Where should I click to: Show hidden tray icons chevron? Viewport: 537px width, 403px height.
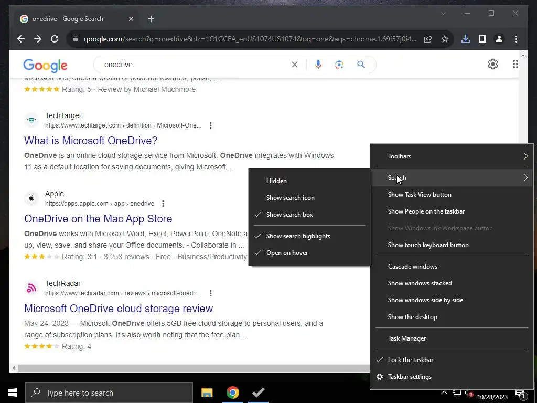tap(444, 393)
